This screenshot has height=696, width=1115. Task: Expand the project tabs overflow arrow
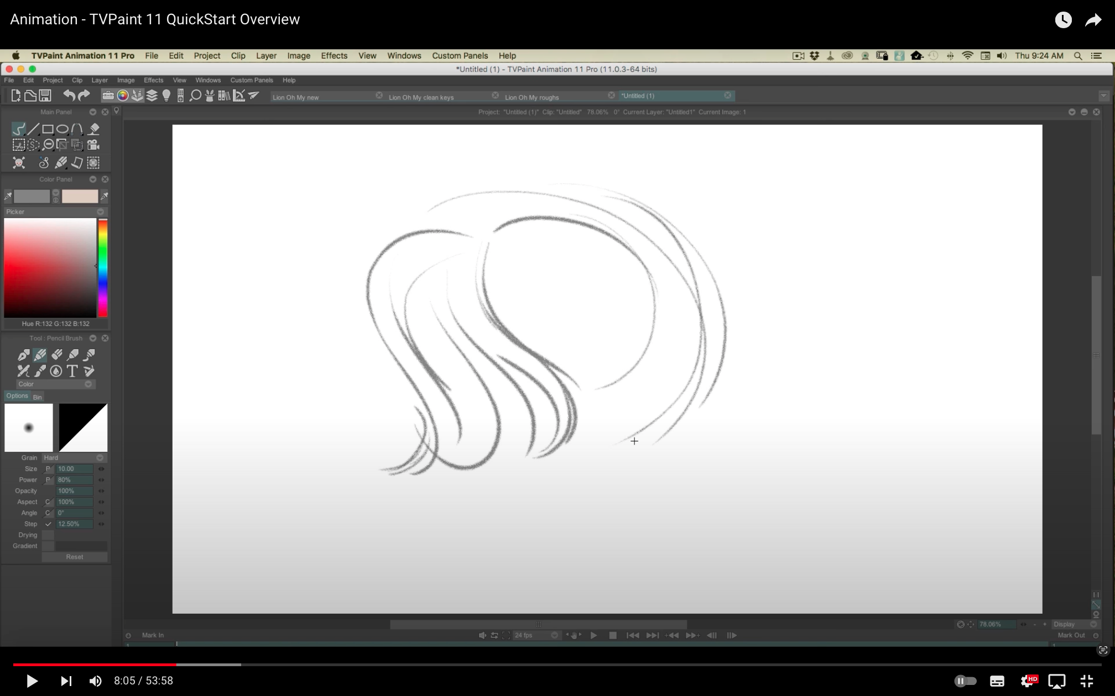[1103, 96]
